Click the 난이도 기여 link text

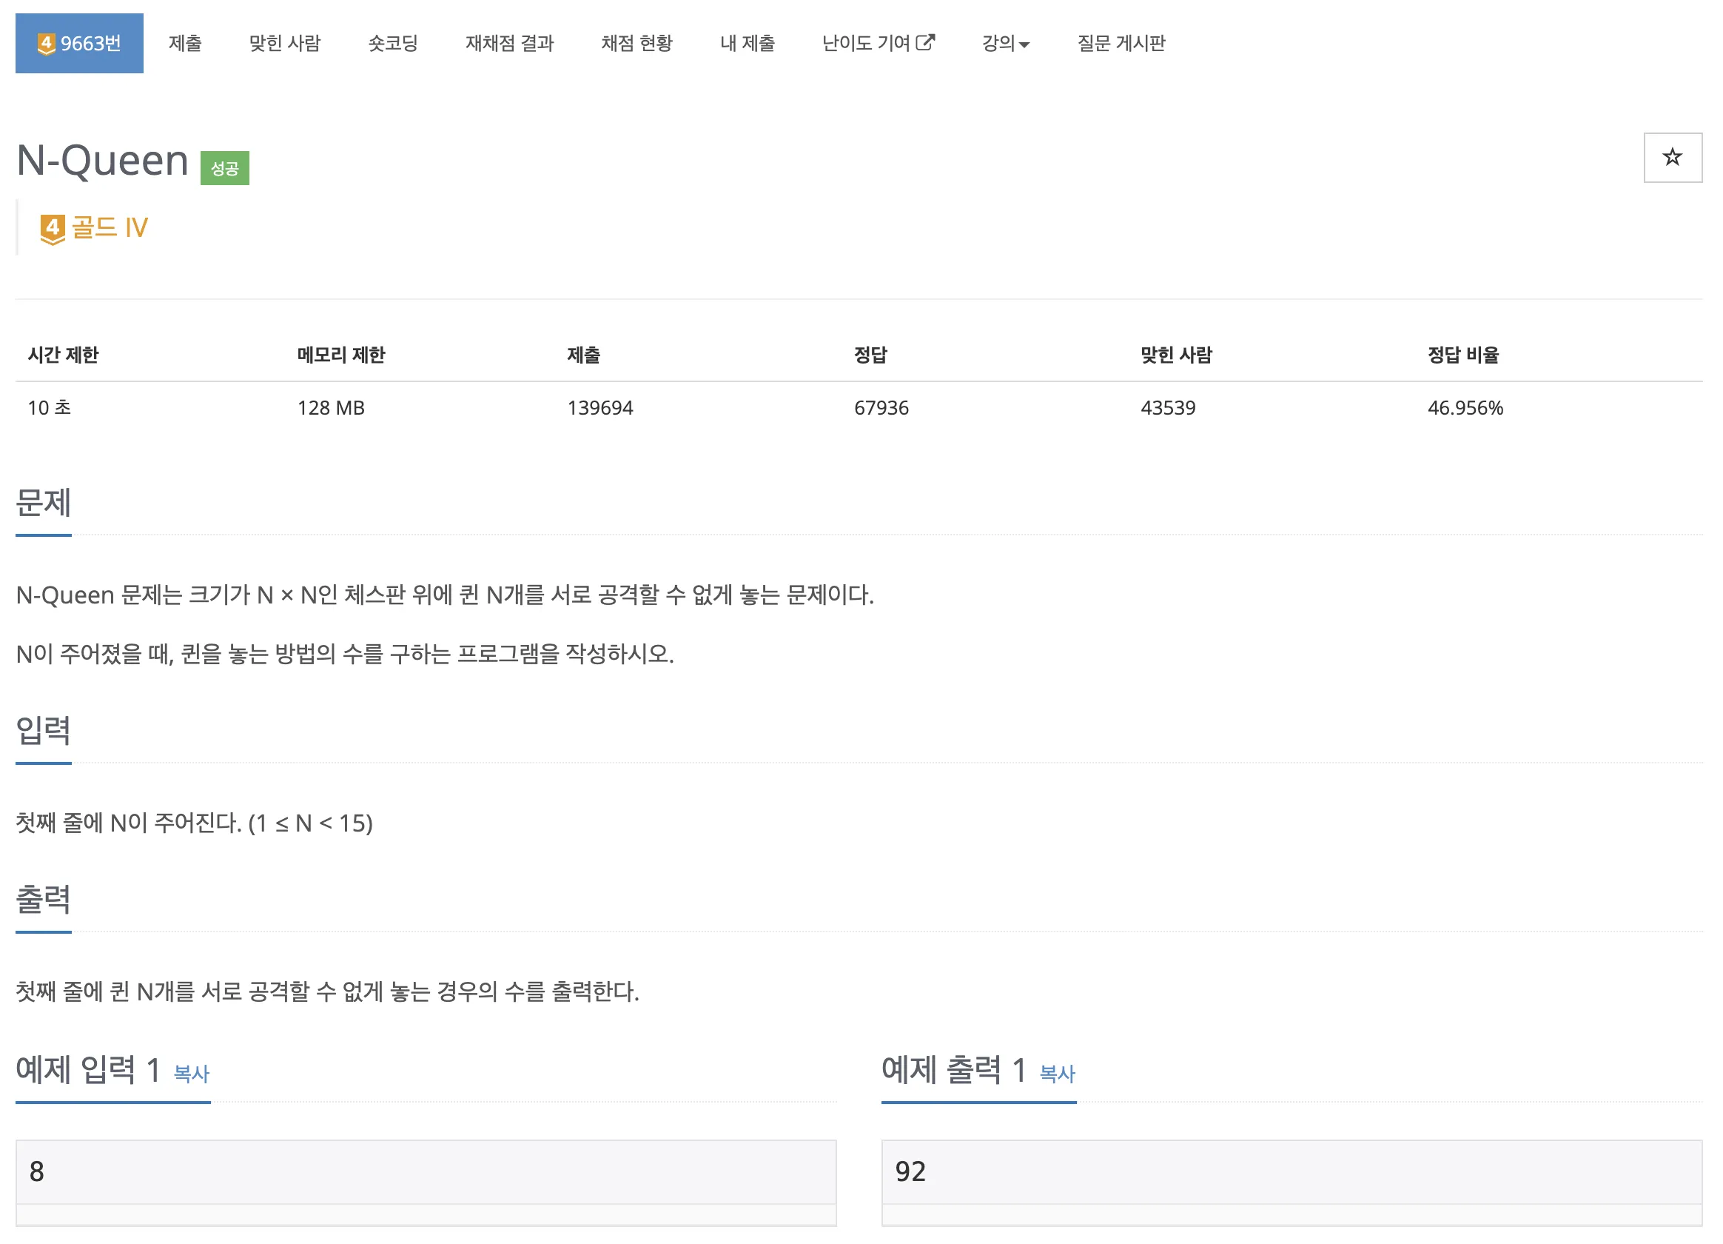click(865, 43)
